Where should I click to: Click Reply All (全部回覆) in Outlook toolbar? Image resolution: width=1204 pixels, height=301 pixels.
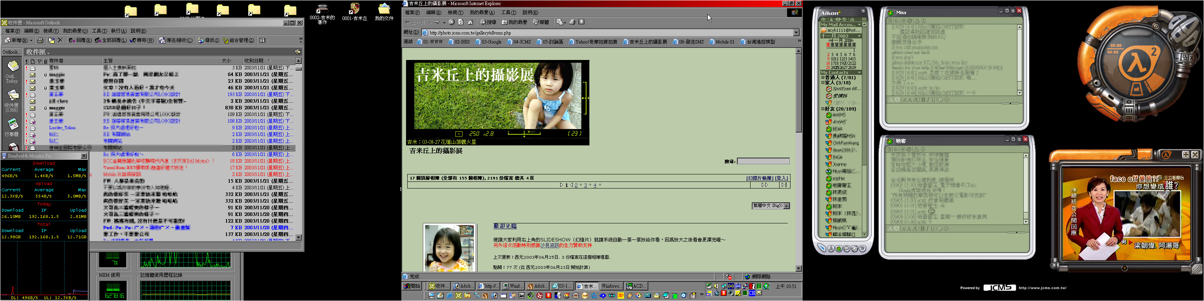(111, 41)
